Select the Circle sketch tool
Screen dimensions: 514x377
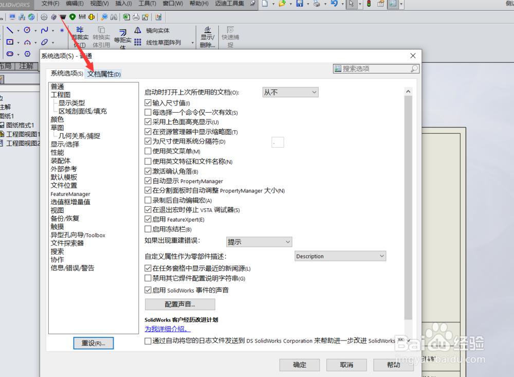[x=27, y=30]
